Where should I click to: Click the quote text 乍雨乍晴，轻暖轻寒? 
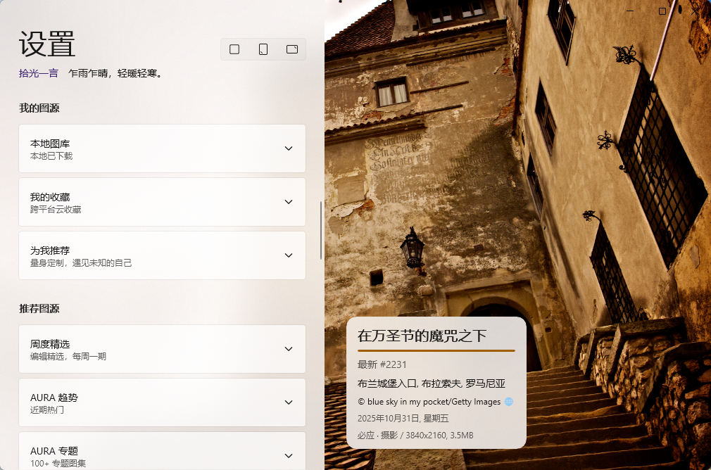point(115,73)
